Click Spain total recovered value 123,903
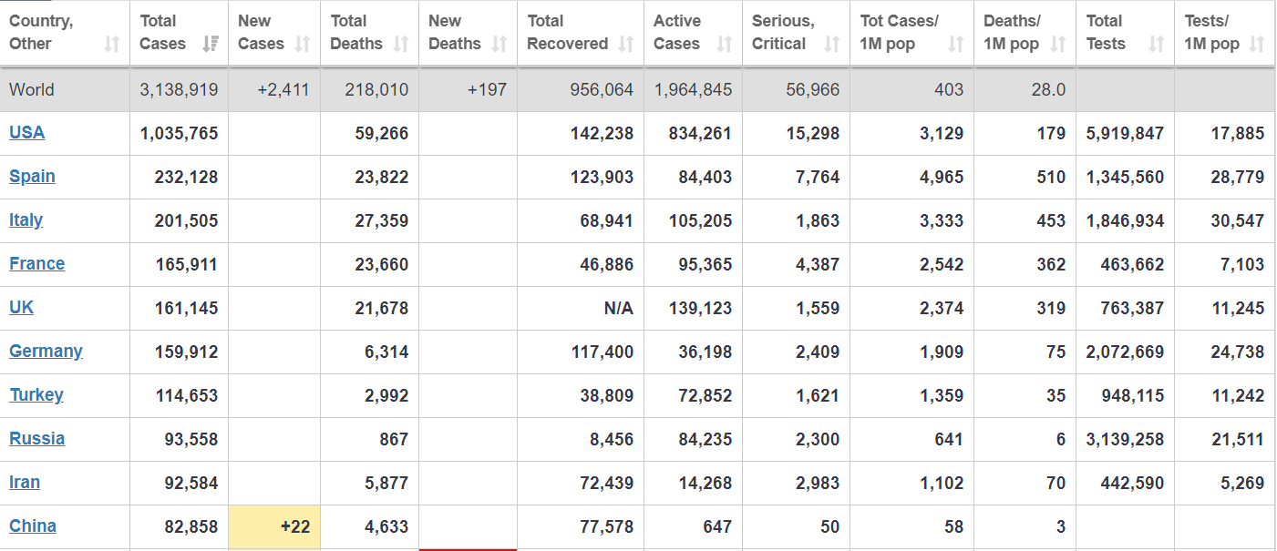Screen dimensions: 1277x551 (601, 177)
